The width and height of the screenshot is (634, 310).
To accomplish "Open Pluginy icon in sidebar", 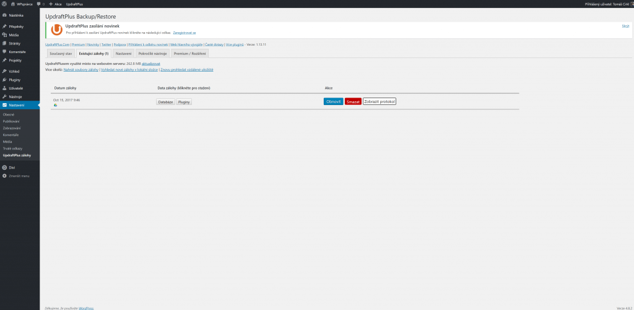I will tap(4, 80).
